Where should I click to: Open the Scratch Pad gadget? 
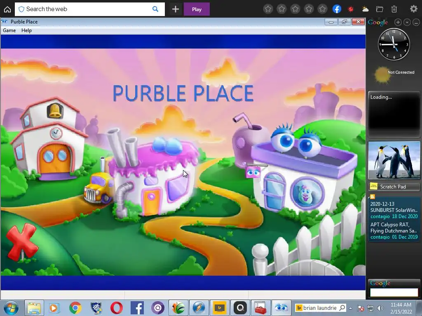point(394,186)
